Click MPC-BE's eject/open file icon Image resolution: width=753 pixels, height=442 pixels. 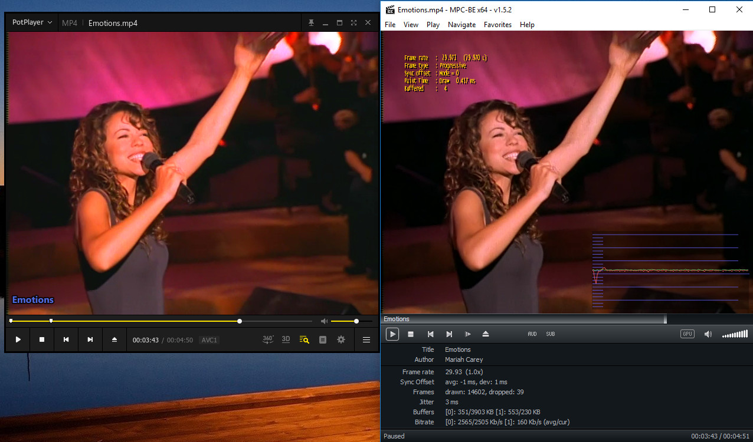(x=486, y=334)
